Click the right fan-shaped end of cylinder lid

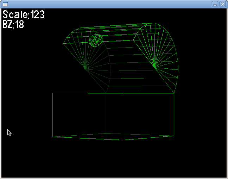coord(156,58)
